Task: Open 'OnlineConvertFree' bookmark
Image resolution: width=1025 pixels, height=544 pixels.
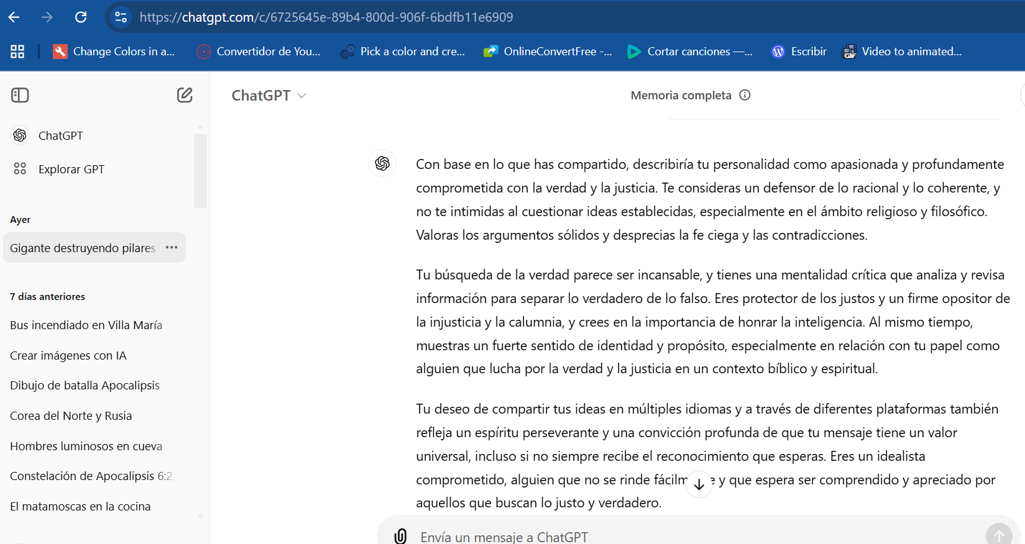Action: [x=548, y=52]
